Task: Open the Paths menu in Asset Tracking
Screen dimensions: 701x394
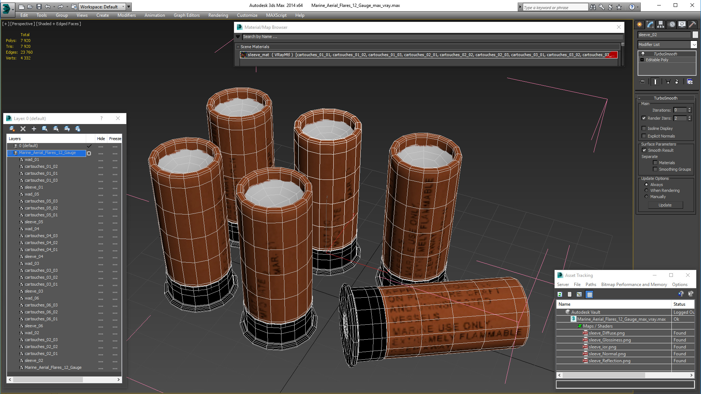Action: tap(591, 285)
